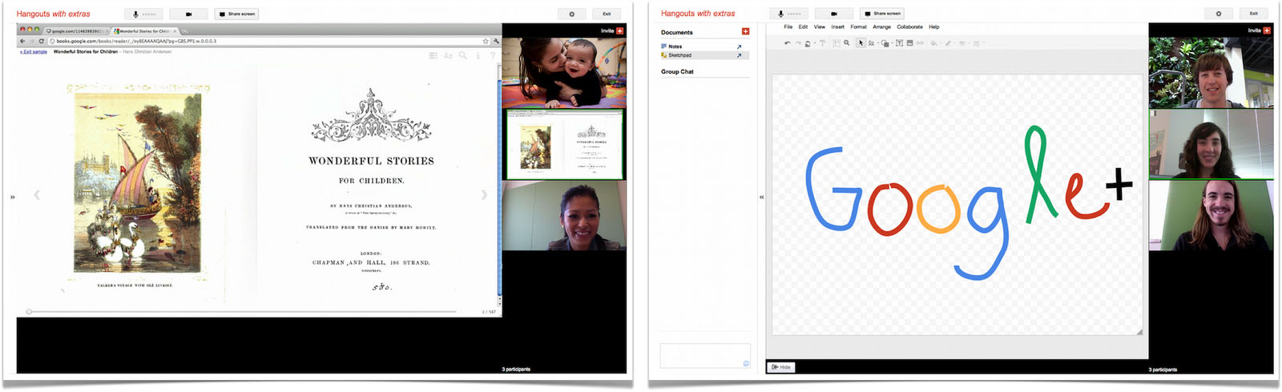Pop out the Notes document arrow
Viewport: 1282px width, 392px height.
[x=739, y=47]
